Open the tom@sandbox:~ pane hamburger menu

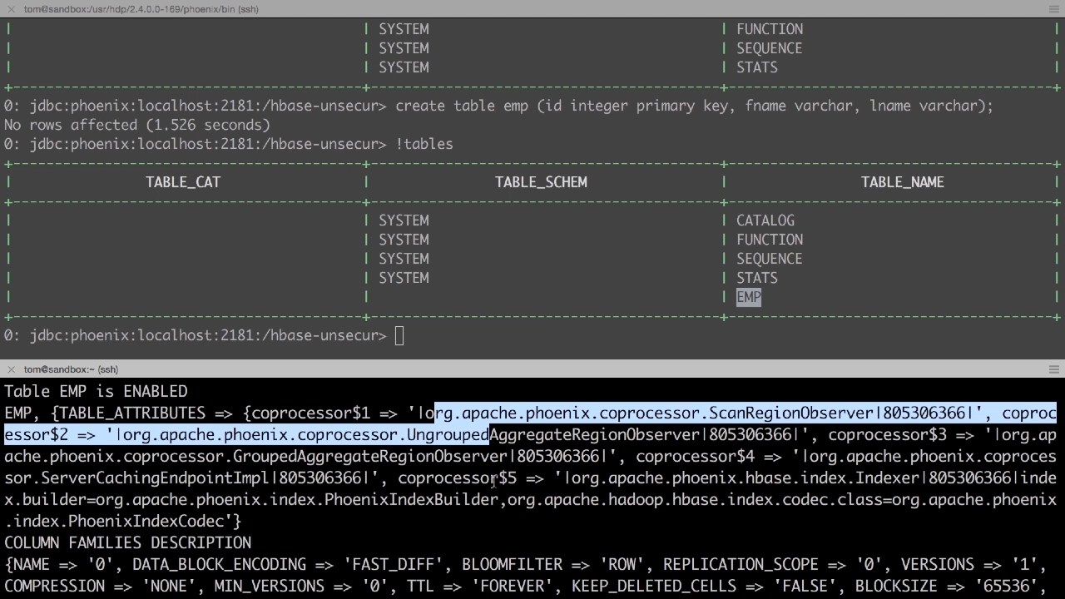point(1055,369)
